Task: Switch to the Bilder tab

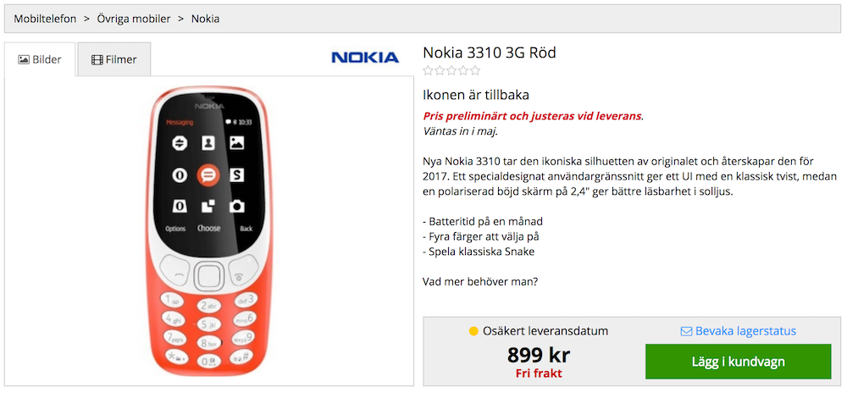Action: coord(40,59)
